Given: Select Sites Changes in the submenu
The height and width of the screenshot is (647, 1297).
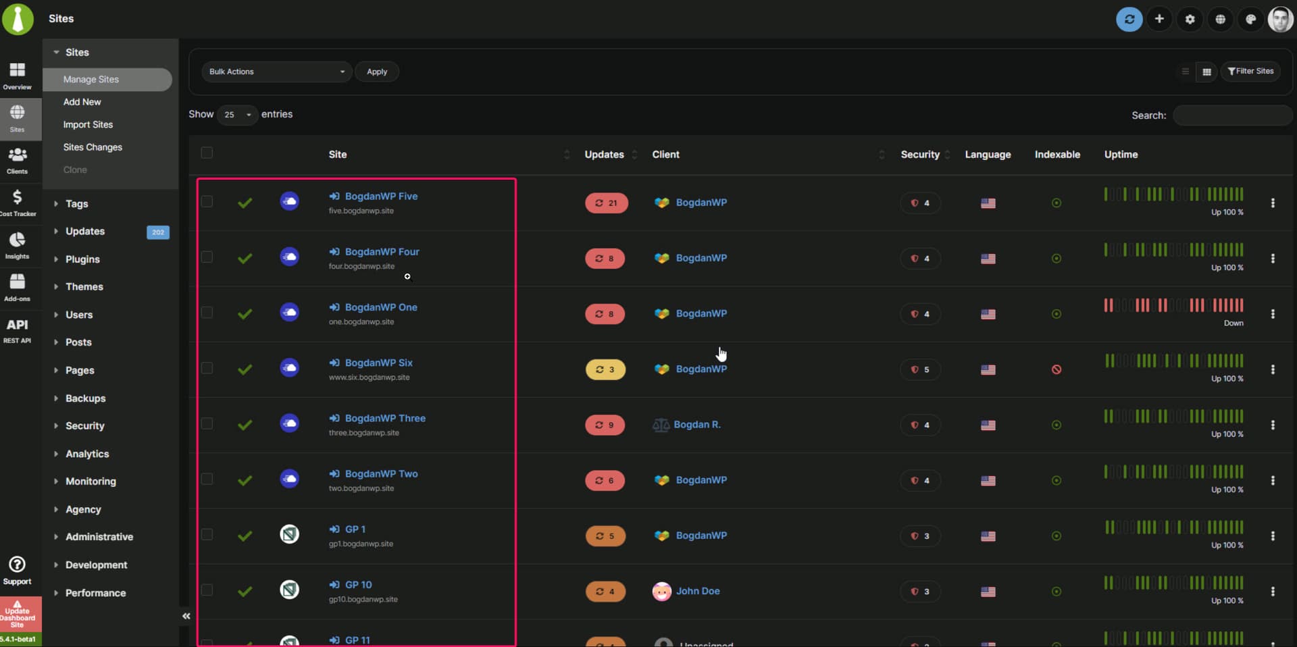Looking at the screenshot, I should (93, 147).
